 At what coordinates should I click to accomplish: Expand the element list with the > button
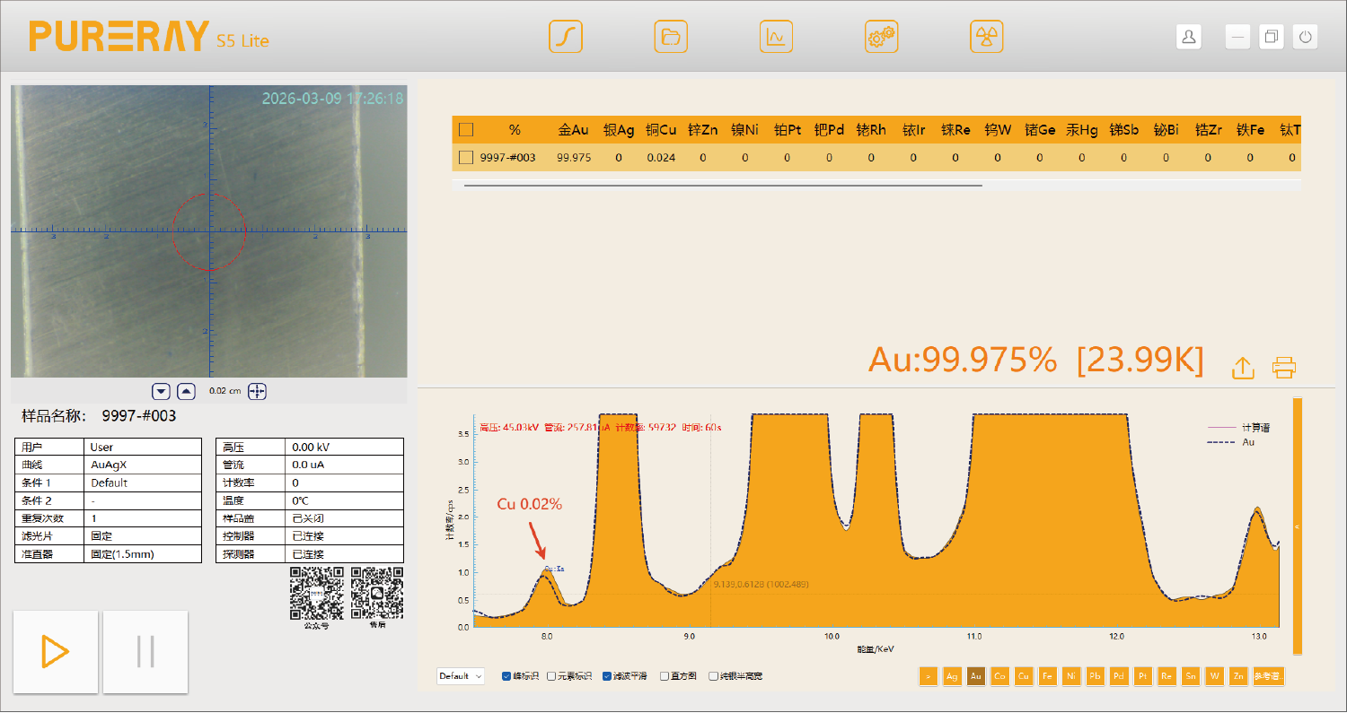point(929,676)
